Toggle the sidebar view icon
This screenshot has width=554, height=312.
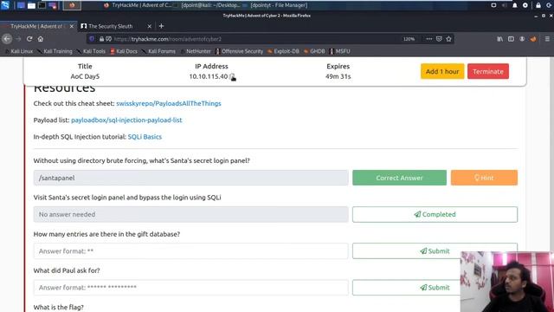pos(511,39)
